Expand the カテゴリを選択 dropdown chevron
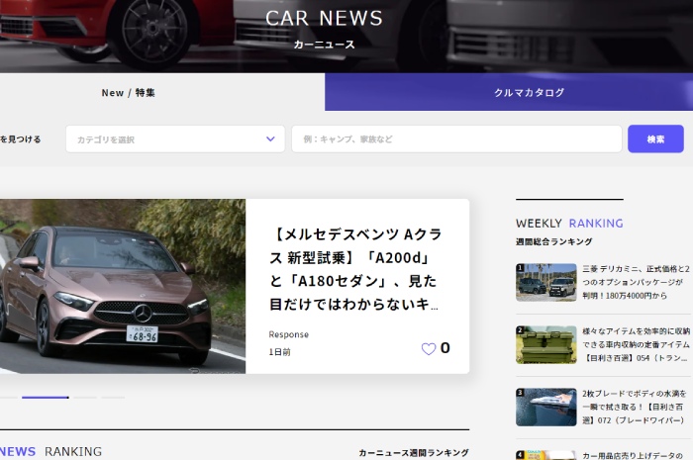This screenshot has height=460, width=693. [x=270, y=139]
